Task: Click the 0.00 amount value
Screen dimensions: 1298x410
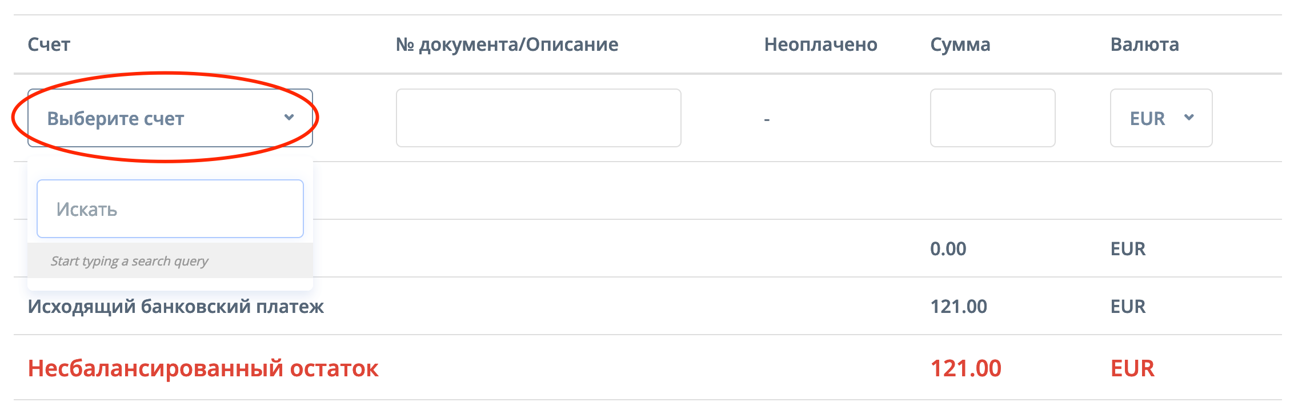Action: point(948,249)
